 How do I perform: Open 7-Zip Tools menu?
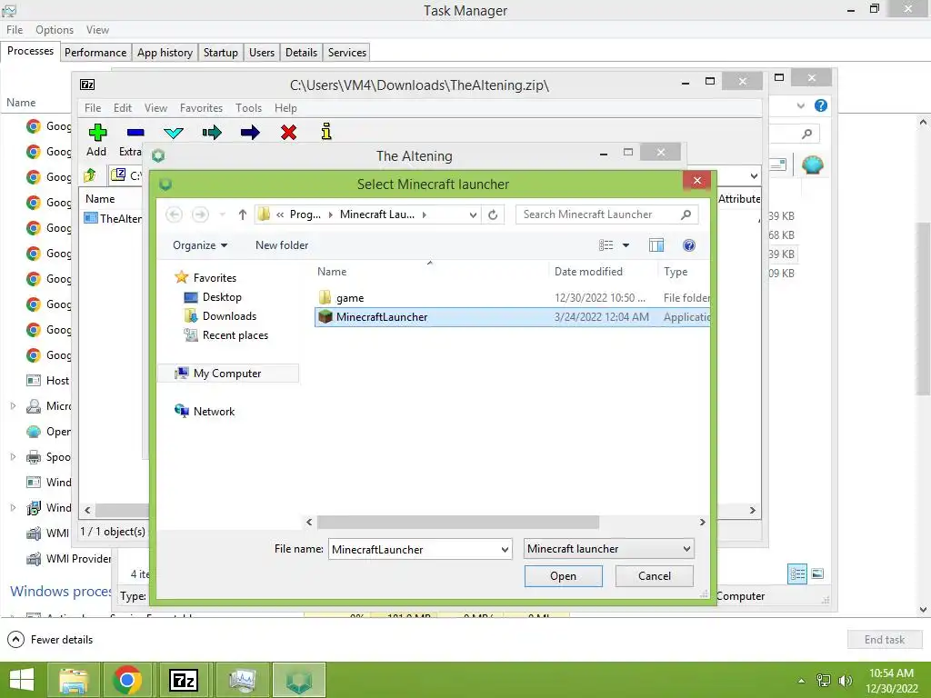pyautogui.click(x=248, y=108)
